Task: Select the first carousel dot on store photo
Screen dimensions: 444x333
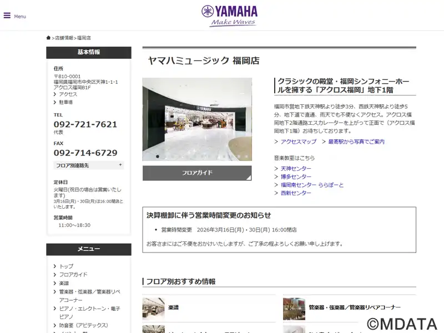Action: click(158, 157)
